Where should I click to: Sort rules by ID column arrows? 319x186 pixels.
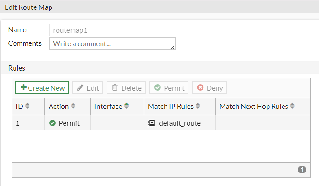pyautogui.click(x=28, y=106)
